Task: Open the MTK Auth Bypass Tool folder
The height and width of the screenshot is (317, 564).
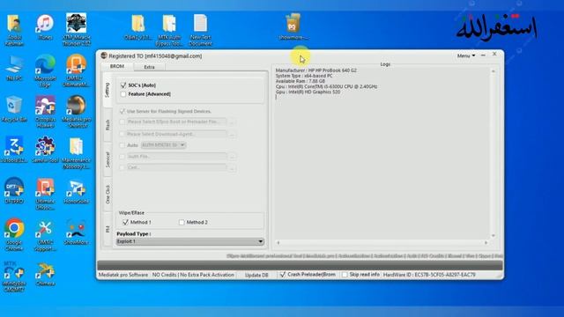Action: tap(169, 30)
